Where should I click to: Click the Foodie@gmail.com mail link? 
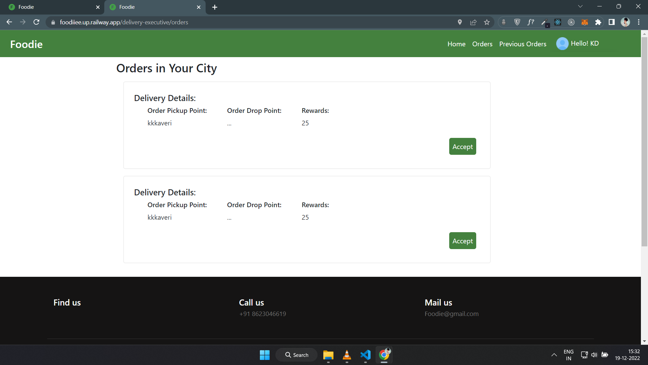click(x=451, y=314)
